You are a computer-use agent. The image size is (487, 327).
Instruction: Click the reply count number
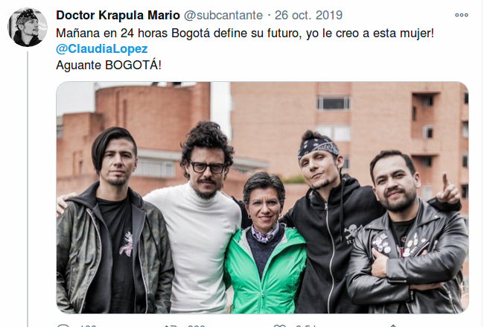pos(88,326)
